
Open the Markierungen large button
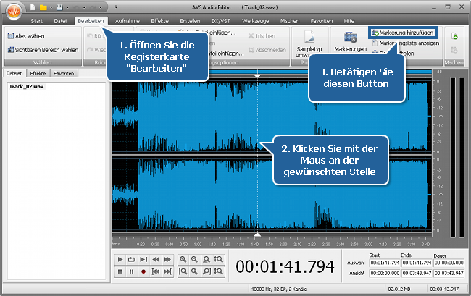351,41
